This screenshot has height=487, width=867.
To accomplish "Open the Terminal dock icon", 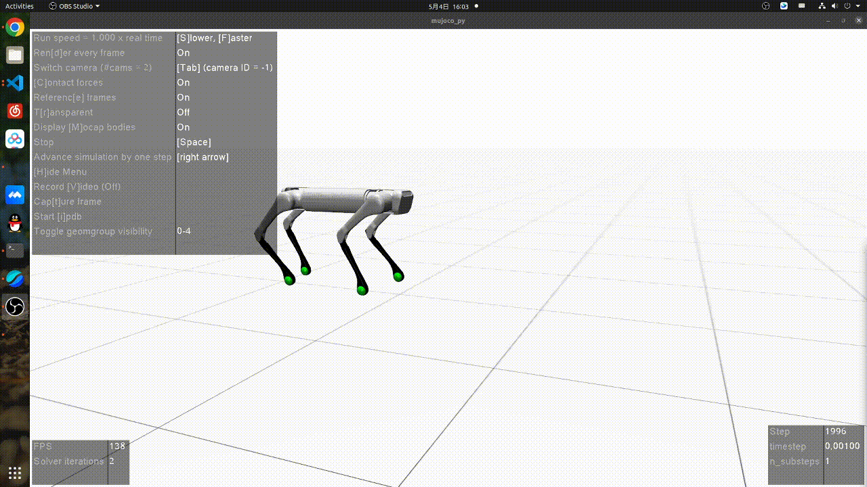I will [15, 250].
